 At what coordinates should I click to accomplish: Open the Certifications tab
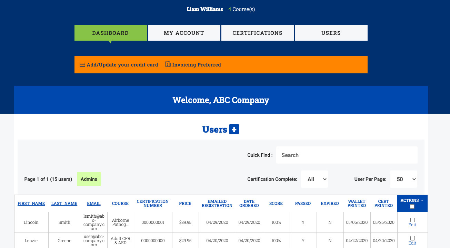point(258,33)
